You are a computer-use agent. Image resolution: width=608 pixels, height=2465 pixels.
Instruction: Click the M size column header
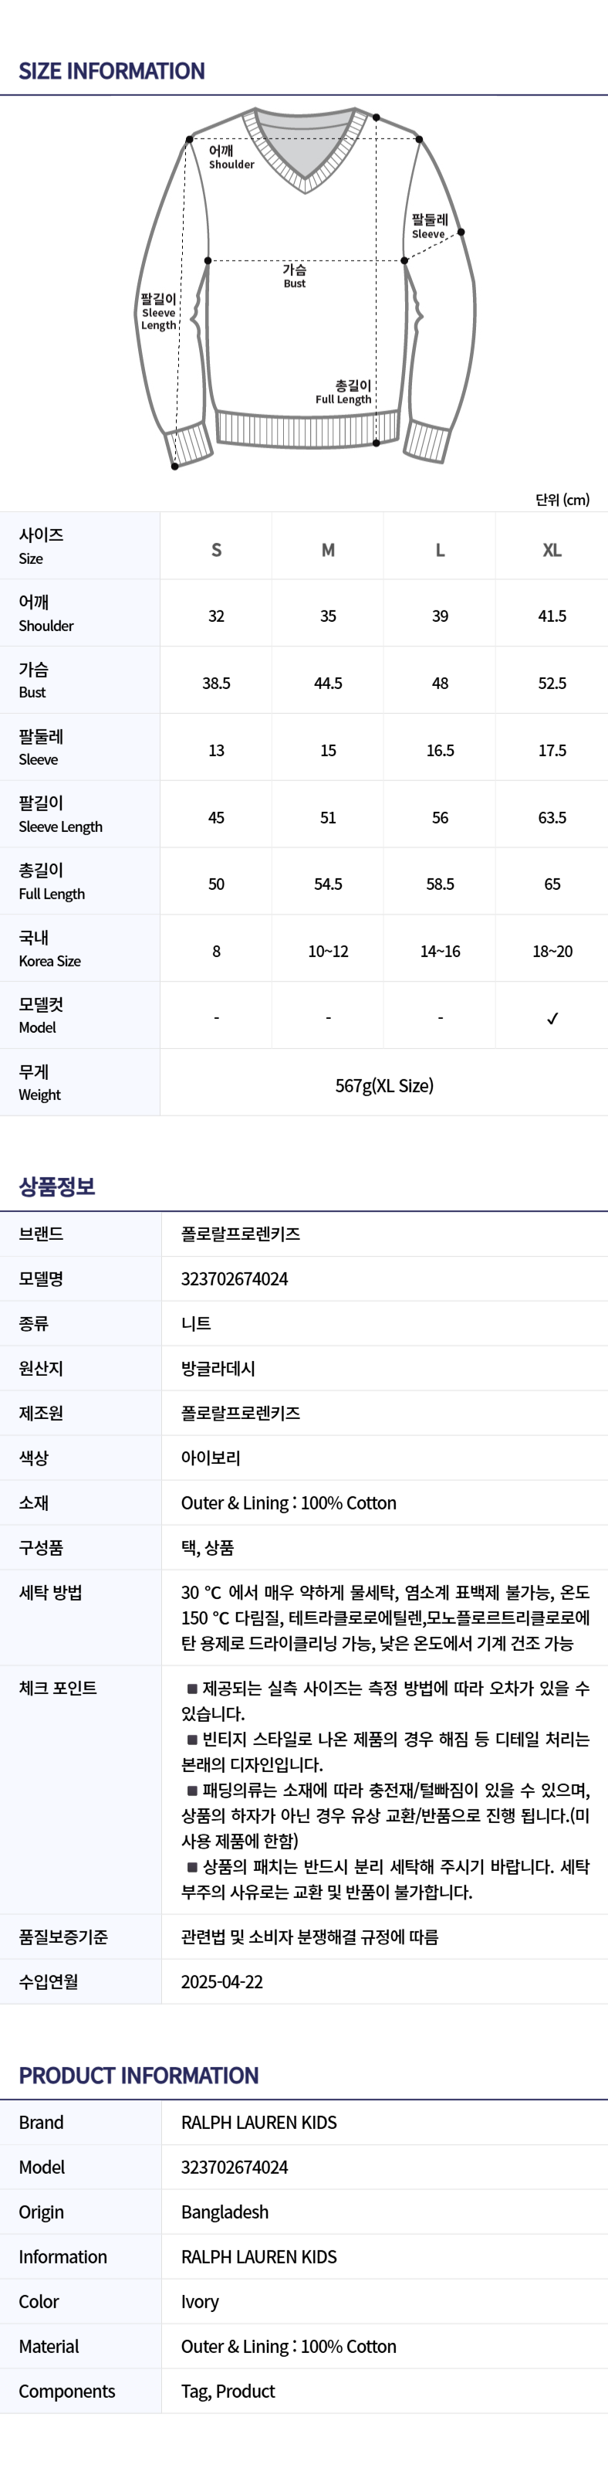[x=328, y=550]
